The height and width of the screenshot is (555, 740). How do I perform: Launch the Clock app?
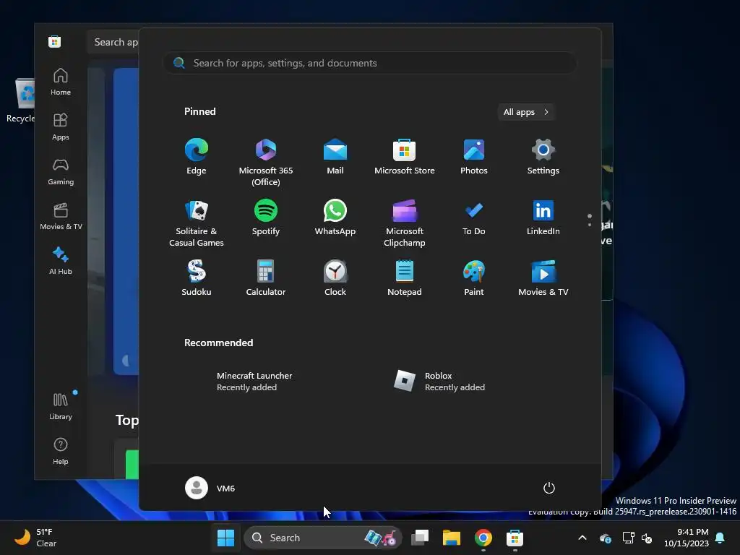tap(335, 278)
